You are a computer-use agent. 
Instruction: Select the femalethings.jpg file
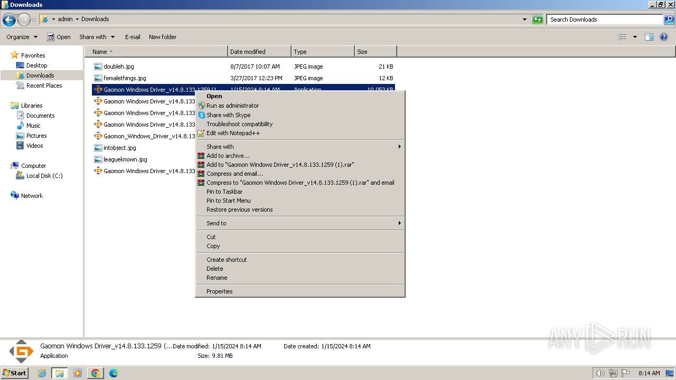[x=243, y=78]
